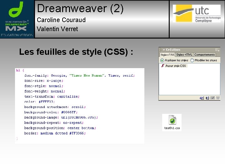
Task: Click the h1 selector in the code
Action: (x=18, y=70)
